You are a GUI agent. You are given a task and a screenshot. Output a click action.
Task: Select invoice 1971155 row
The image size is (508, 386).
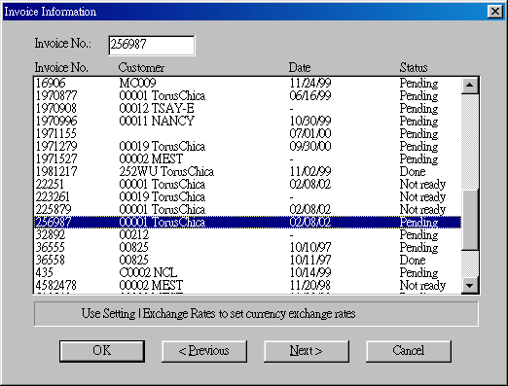(247, 133)
